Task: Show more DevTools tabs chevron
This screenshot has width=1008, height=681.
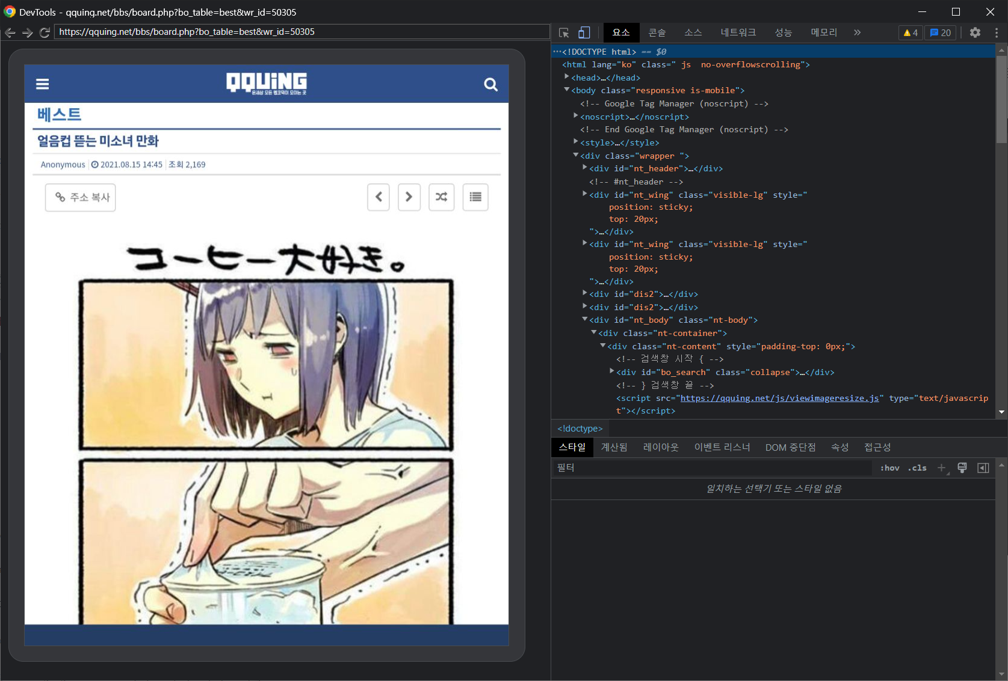Action: [857, 32]
